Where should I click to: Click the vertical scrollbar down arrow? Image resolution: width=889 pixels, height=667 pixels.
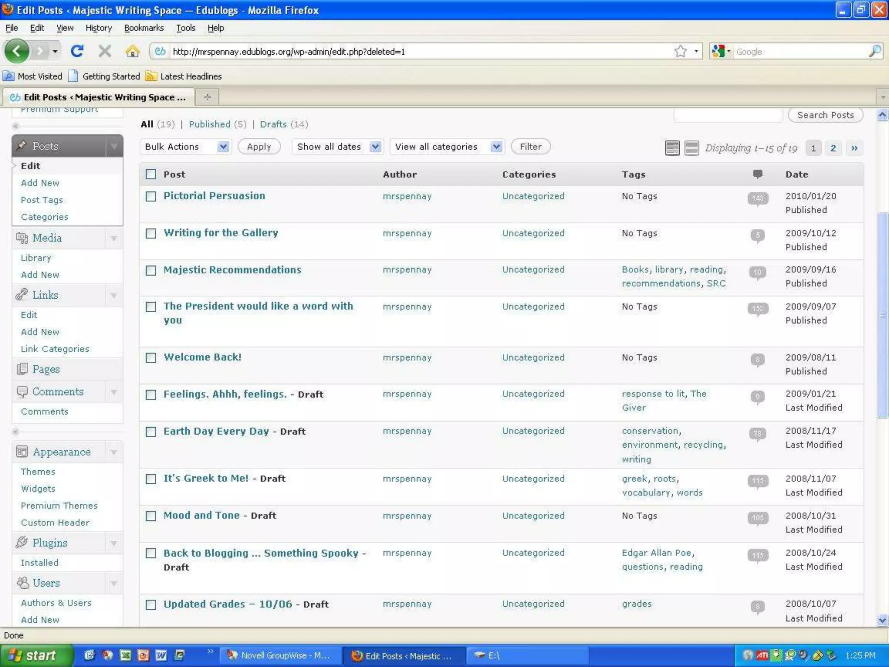tap(882, 620)
